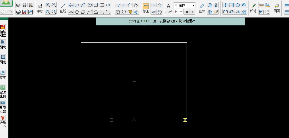
Task: Click the yellow endpoint snap marker on rectangle
Action: pyautogui.click(x=185, y=120)
